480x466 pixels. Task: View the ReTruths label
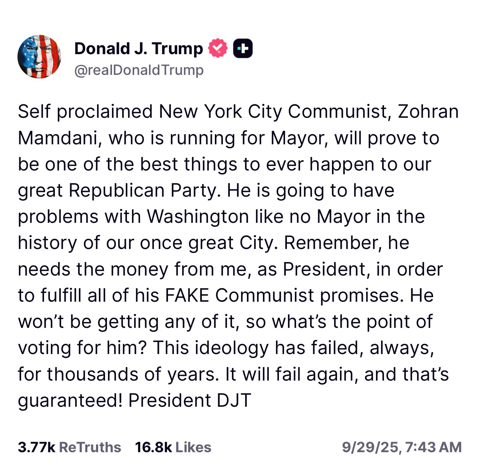tap(90, 447)
